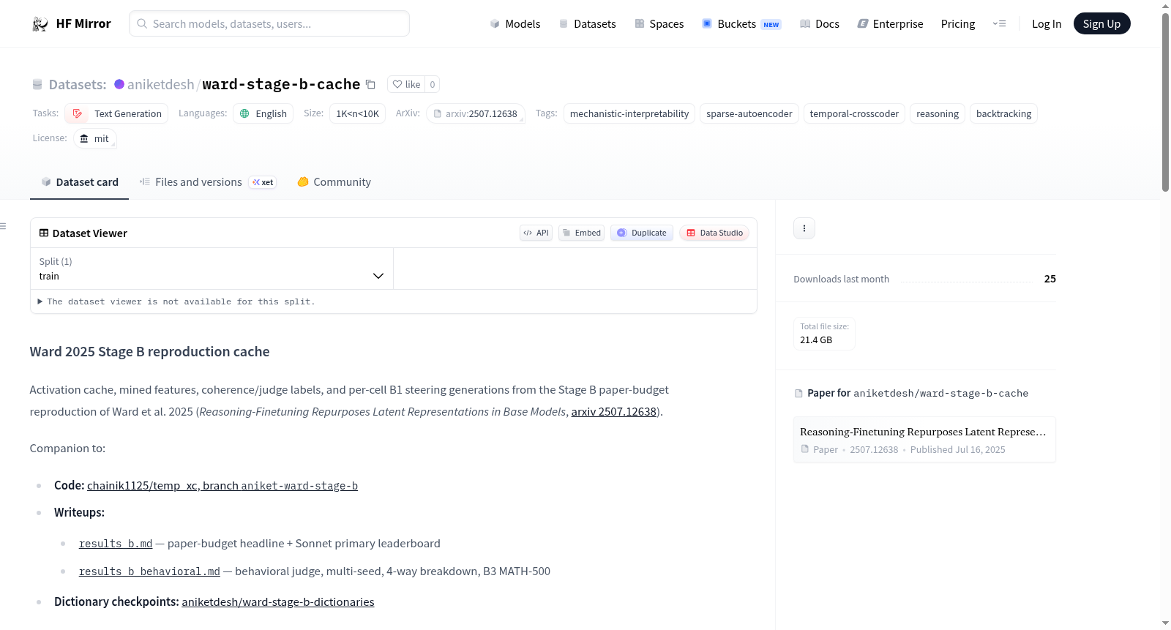Click the Text Generation task tag

(x=117, y=113)
